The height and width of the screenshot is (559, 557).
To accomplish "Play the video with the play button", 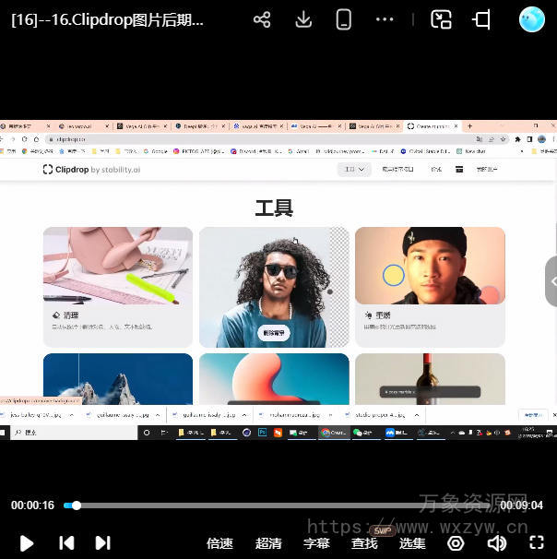I will click(27, 543).
